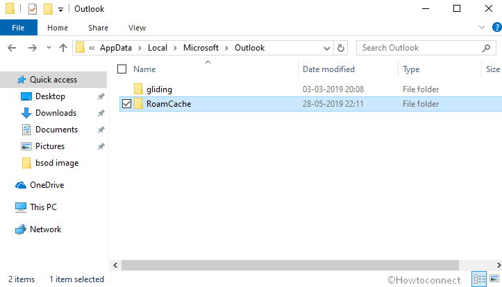The height and width of the screenshot is (287, 502).
Task: Open the File menu
Action: pyautogui.click(x=18, y=28)
